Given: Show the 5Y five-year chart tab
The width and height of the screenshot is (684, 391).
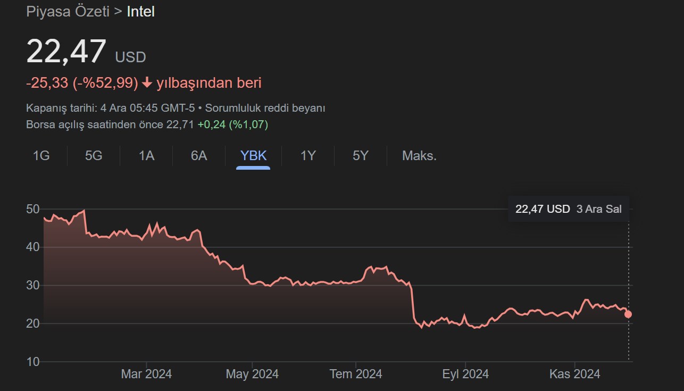Looking at the screenshot, I should (361, 156).
